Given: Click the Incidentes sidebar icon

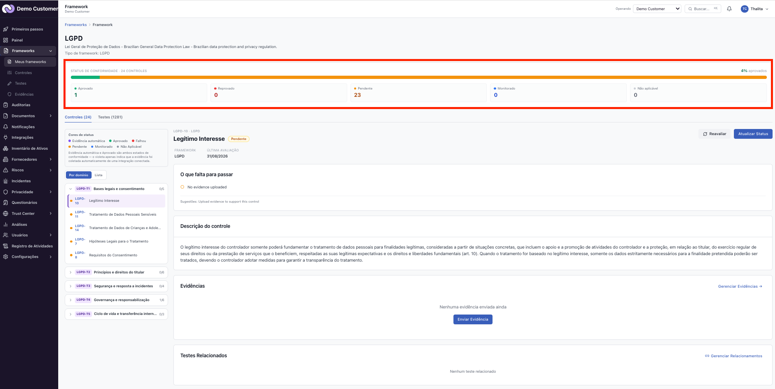Looking at the screenshot, I should click(6, 181).
